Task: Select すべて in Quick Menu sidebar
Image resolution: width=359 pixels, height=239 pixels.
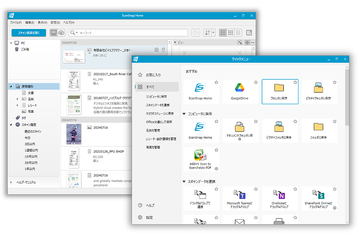Action: pyautogui.click(x=157, y=87)
